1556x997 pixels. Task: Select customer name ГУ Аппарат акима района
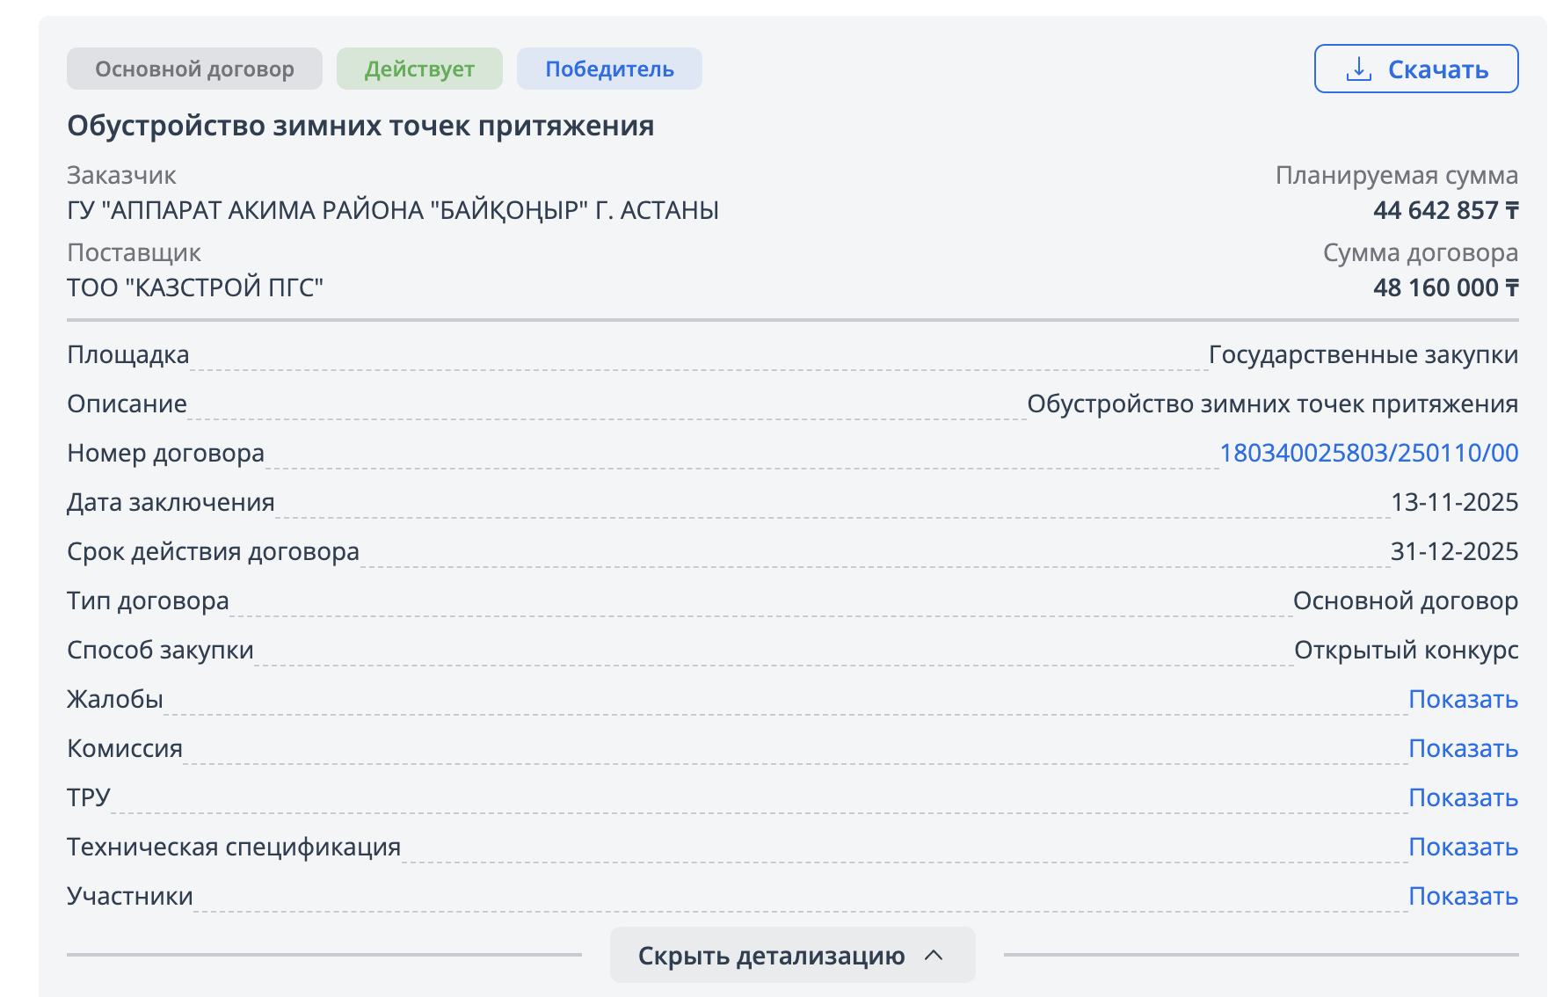(393, 210)
